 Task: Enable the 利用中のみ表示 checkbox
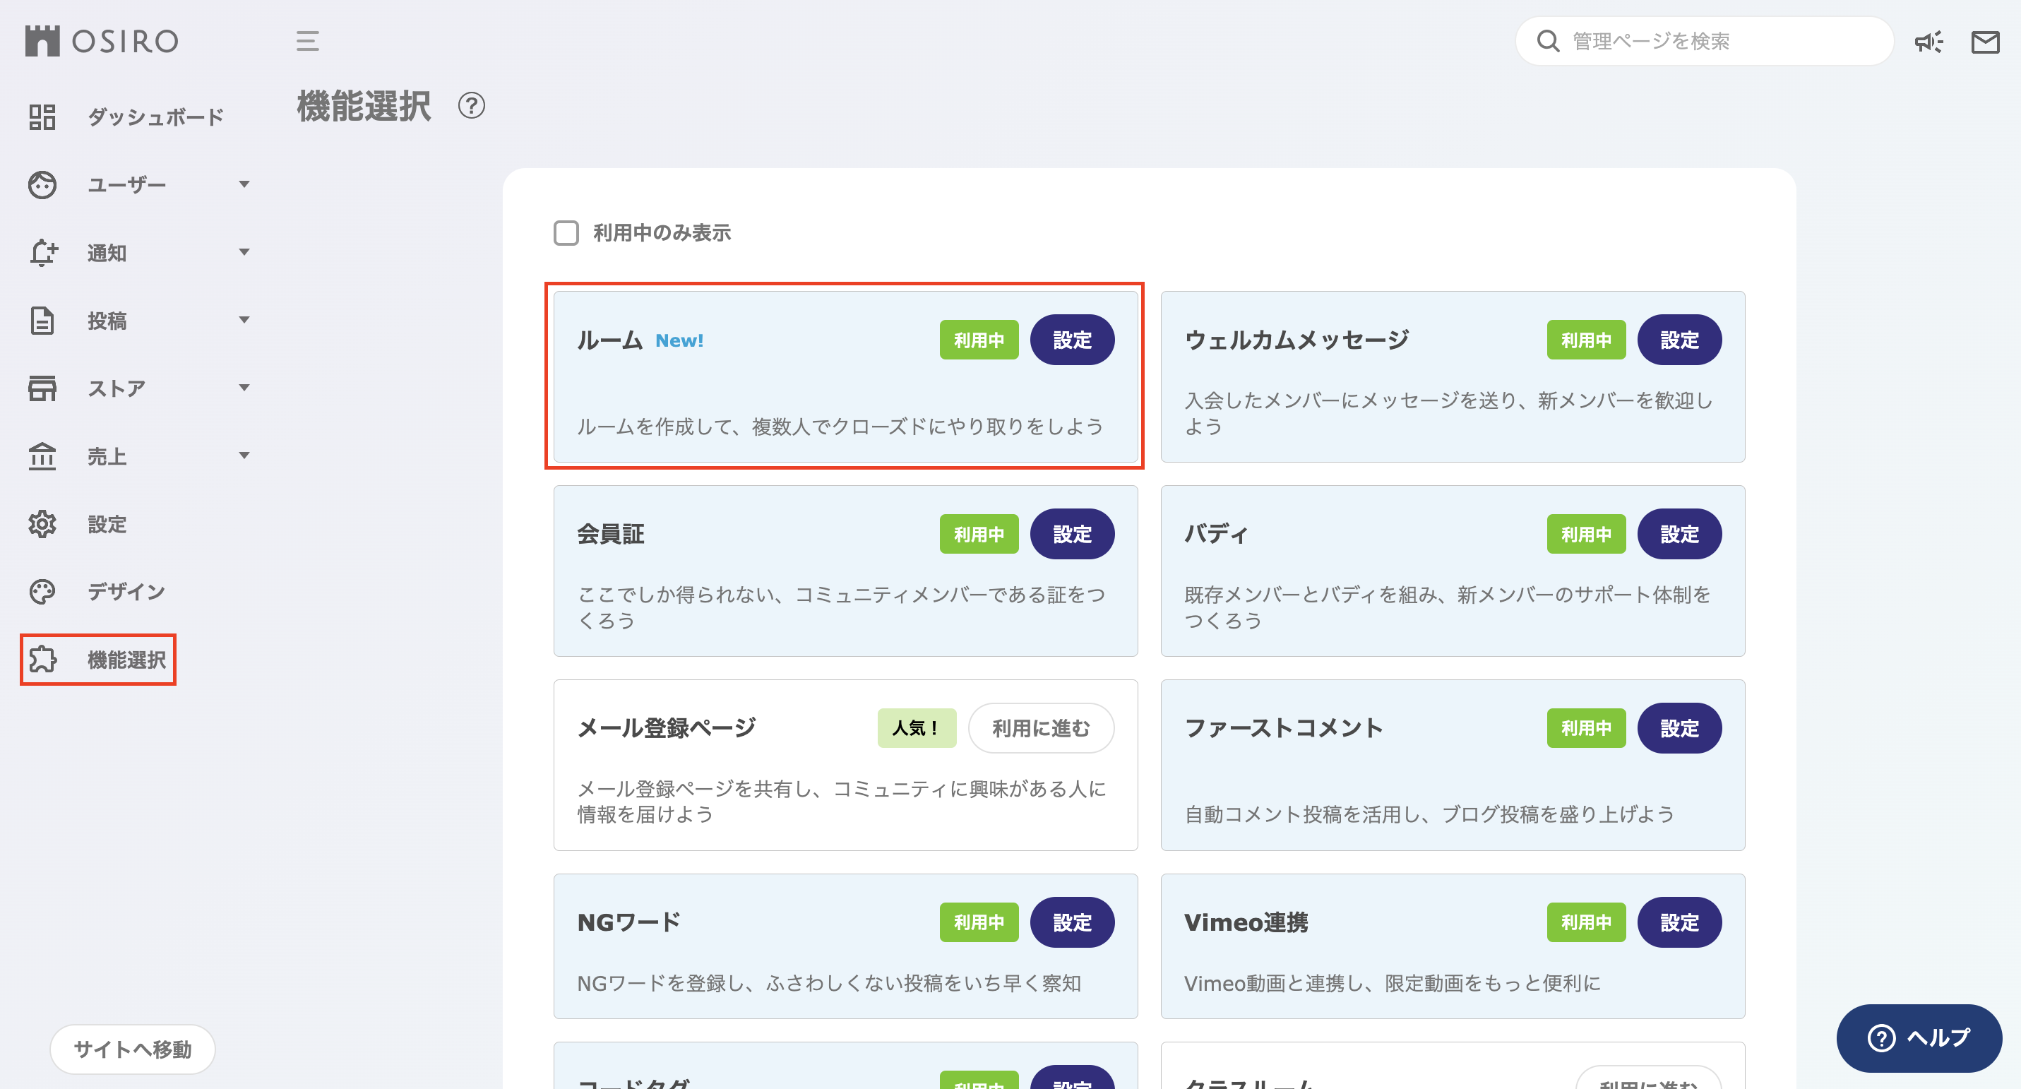566,233
